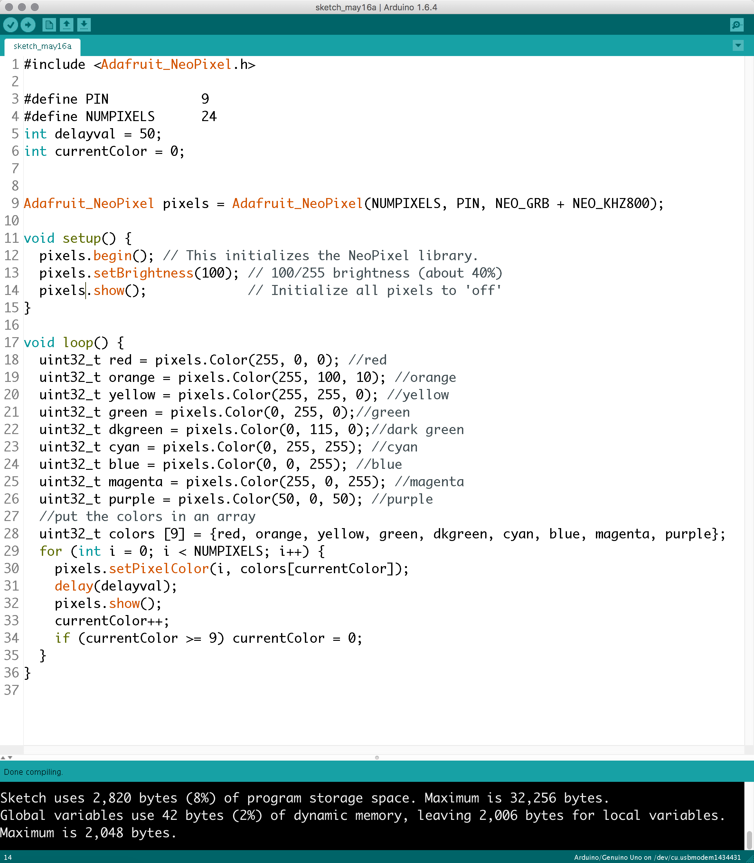
Task: Click the 'uint32_t purple' definition line
Action: pyautogui.click(x=236, y=499)
